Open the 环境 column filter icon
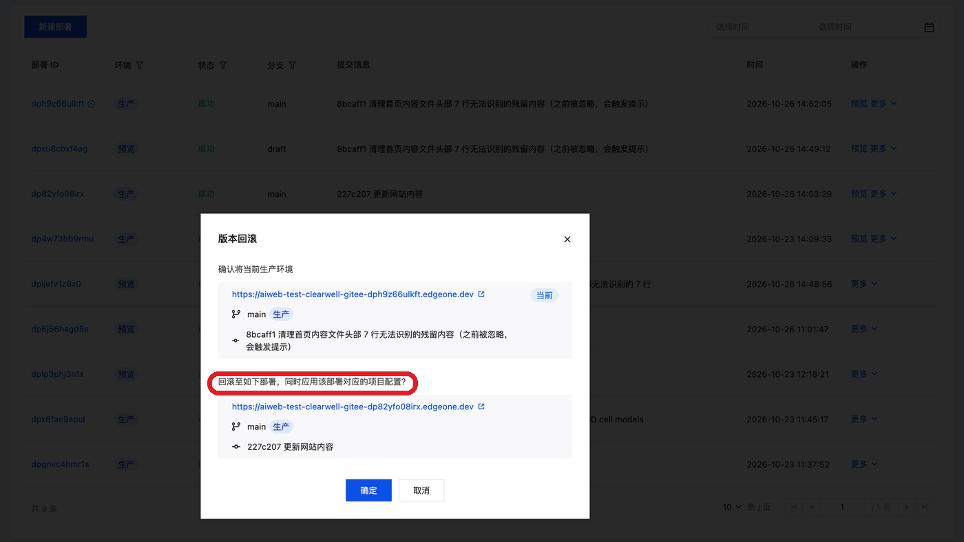Viewport: 964px width, 542px height. tap(140, 65)
